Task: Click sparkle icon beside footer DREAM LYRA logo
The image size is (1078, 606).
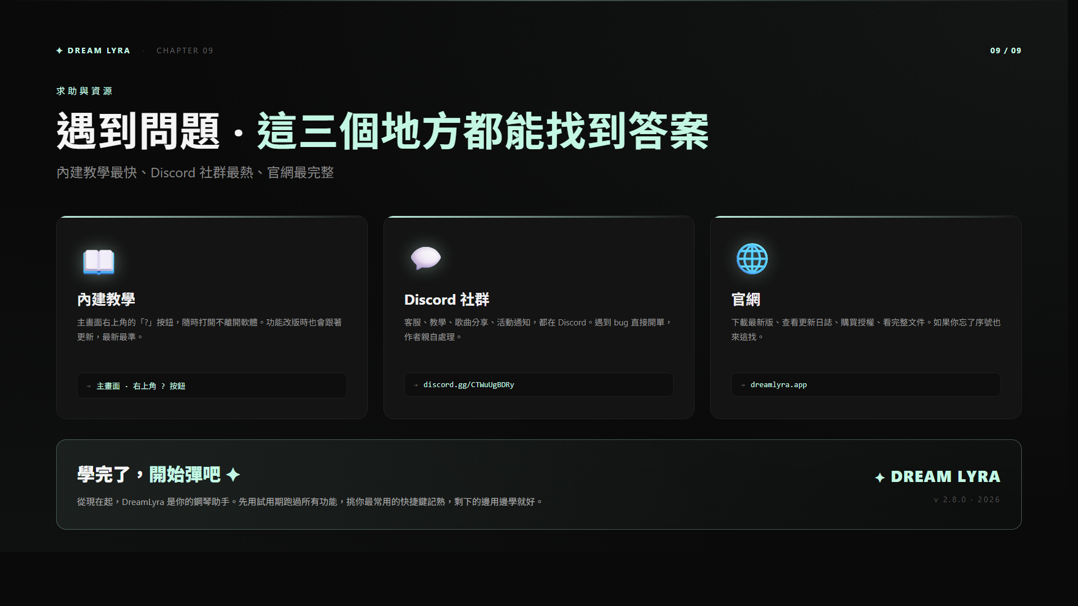Action: [880, 478]
